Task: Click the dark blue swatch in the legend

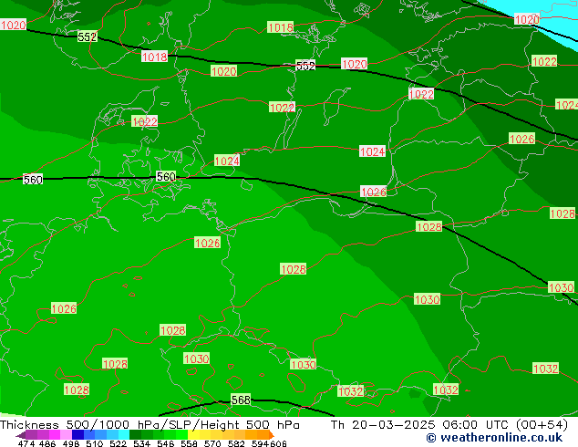Action: point(77,435)
